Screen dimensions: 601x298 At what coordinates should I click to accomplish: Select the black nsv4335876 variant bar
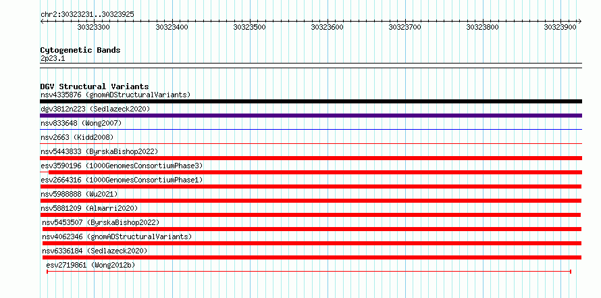tap(311, 101)
